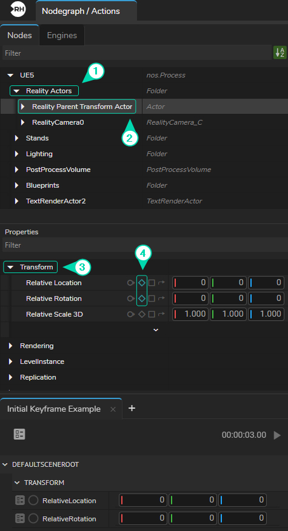
Task: Expand the RealityCamera0 node
Action: 22,122
